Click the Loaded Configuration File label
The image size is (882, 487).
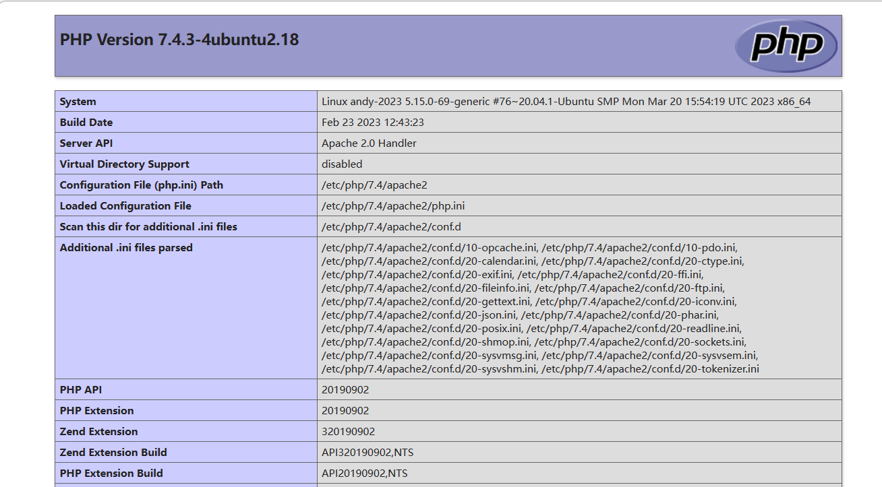pos(125,206)
